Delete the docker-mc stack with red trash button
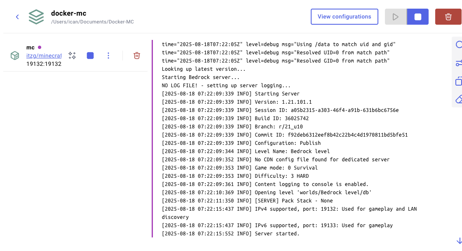The height and width of the screenshot is (251, 462). pos(448,17)
